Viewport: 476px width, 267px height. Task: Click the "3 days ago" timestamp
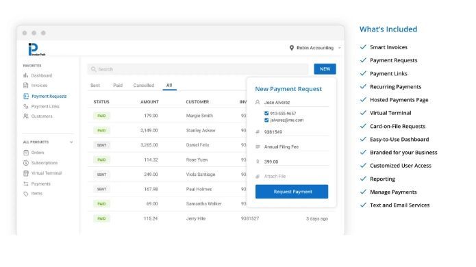(317, 219)
